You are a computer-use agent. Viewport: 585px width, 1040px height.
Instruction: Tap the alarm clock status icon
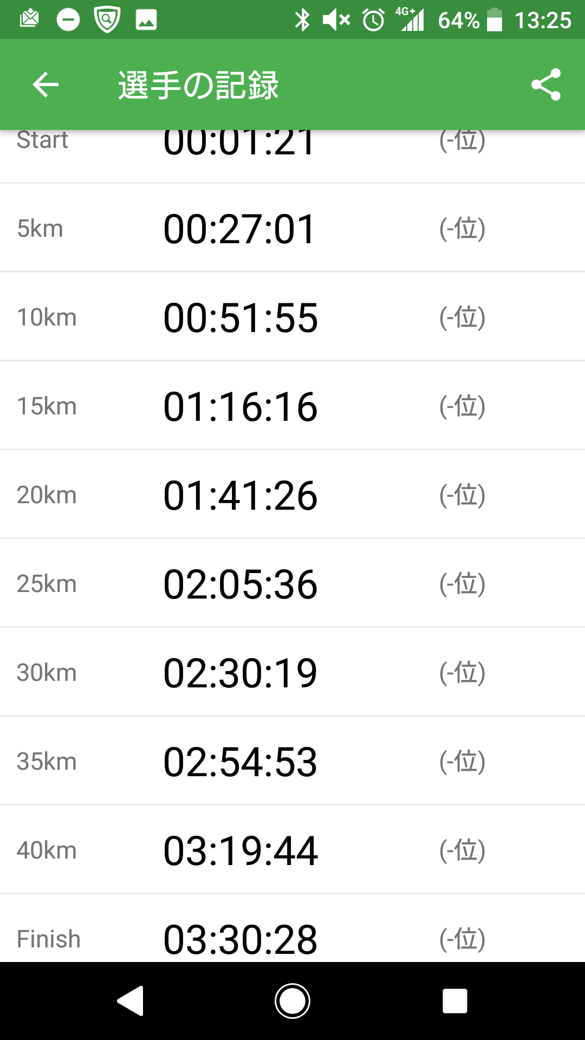tap(373, 21)
